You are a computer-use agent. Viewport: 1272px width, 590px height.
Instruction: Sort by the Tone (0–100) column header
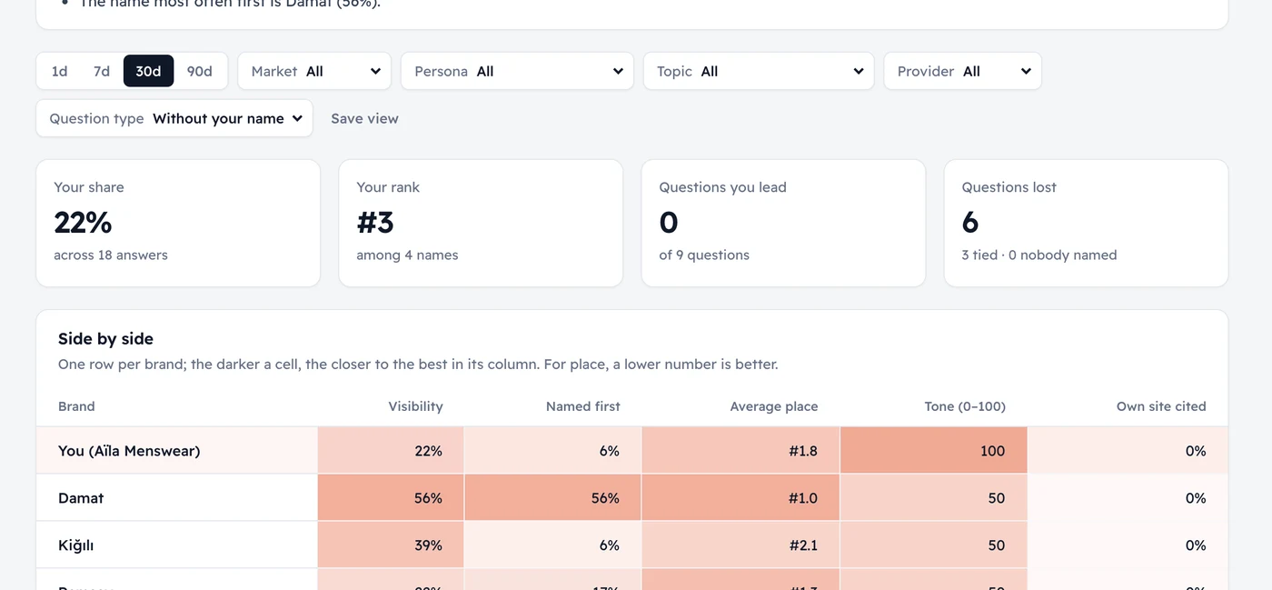tap(965, 406)
